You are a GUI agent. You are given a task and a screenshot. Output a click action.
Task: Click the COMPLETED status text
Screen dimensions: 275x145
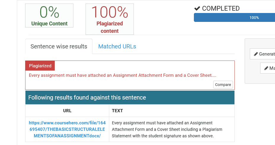tap(221, 8)
